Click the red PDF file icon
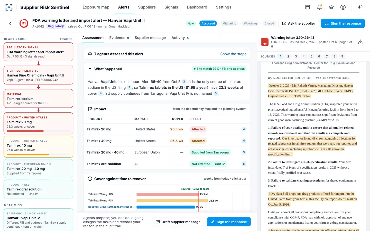370x231 pixels. tap(265, 42)
